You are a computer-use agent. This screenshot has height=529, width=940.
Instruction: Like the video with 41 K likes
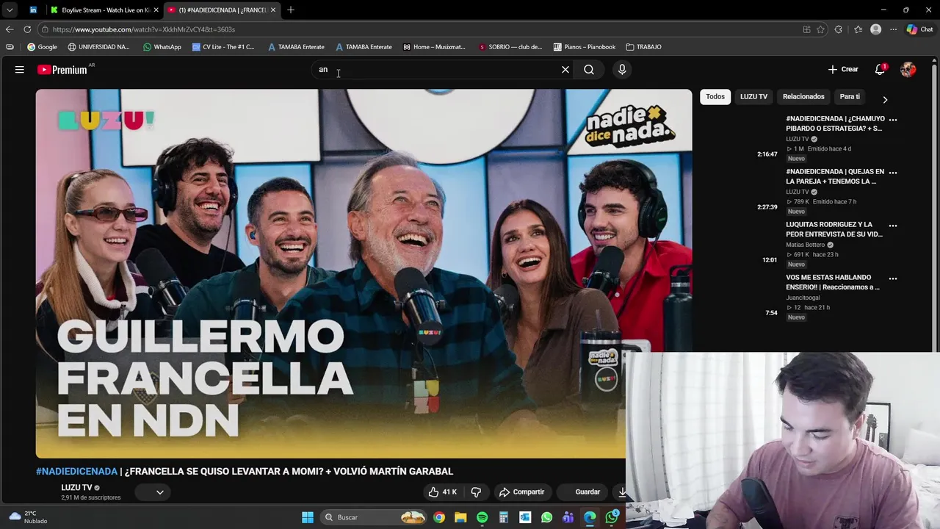coord(443,492)
